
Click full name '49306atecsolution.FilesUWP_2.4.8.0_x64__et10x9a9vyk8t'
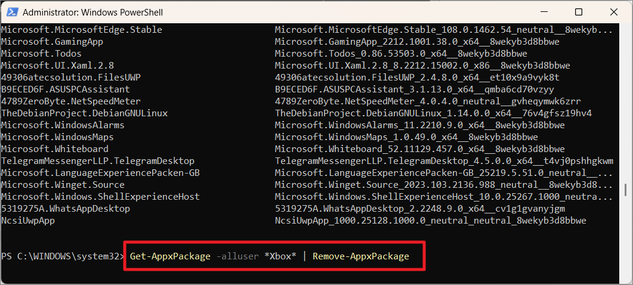pyautogui.click(x=417, y=78)
